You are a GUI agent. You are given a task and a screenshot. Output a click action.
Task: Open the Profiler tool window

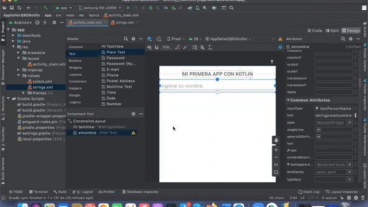107,191
